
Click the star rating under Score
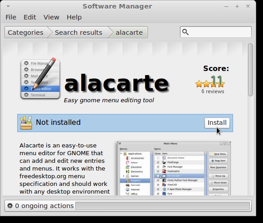[210, 84]
